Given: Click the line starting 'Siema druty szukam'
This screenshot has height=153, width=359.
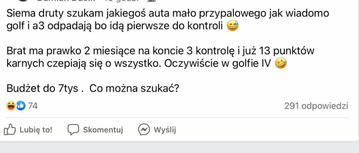Looking at the screenshot, I should [168, 14].
